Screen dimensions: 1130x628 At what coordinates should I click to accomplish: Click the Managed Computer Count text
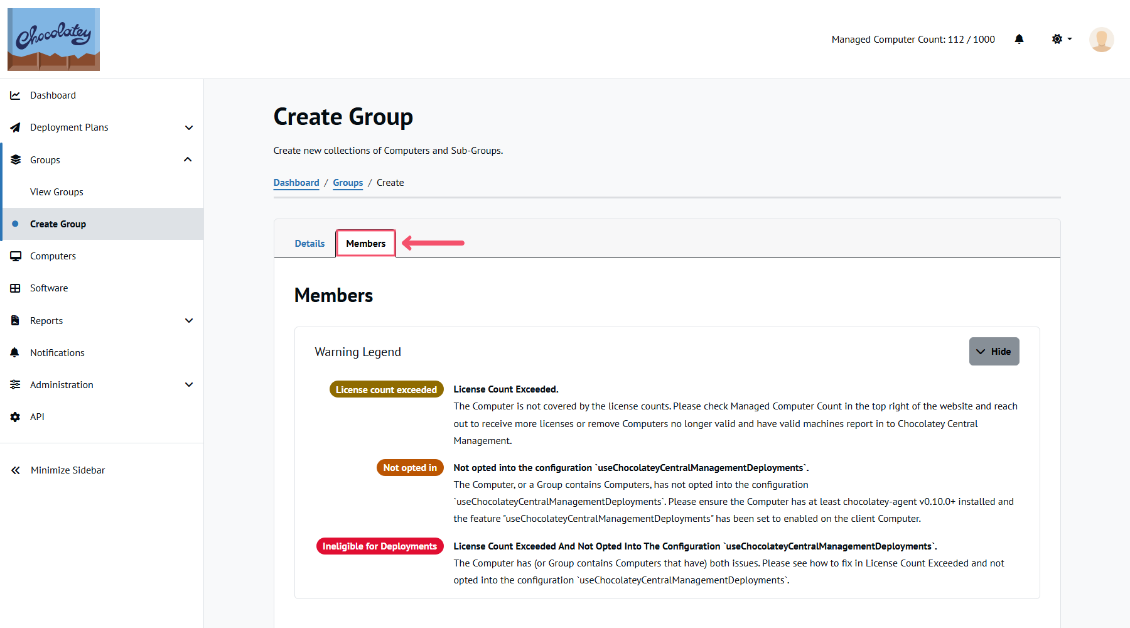coord(913,40)
